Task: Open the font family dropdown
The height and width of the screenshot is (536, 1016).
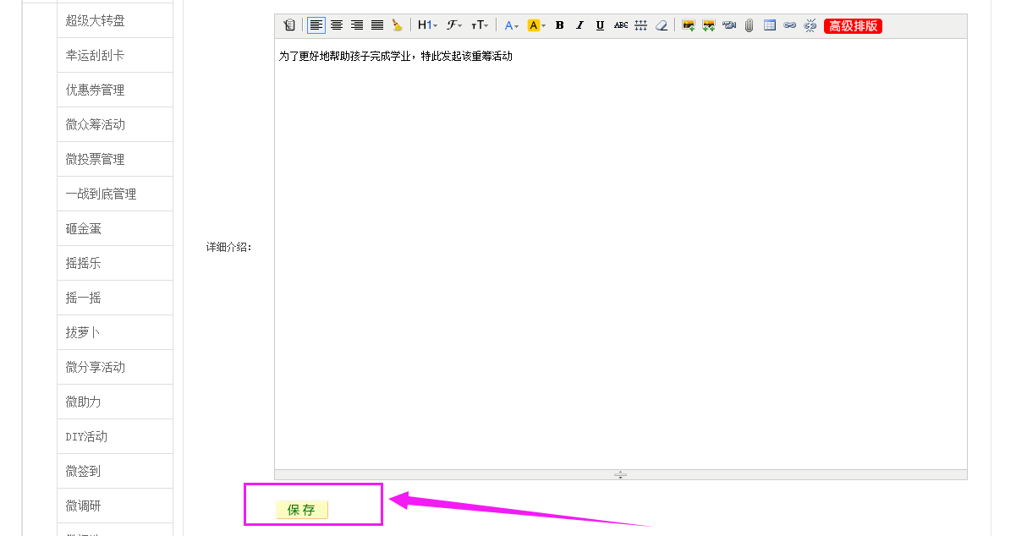Action: pos(454,25)
